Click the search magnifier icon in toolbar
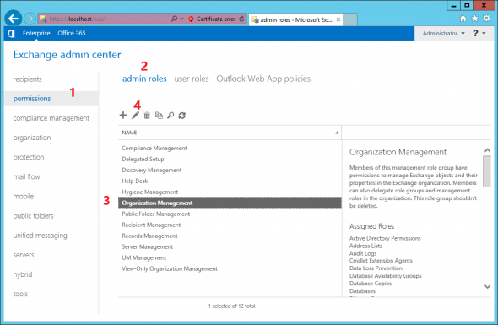 click(x=171, y=116)
